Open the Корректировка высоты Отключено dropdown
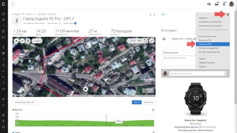 (209, 127)
